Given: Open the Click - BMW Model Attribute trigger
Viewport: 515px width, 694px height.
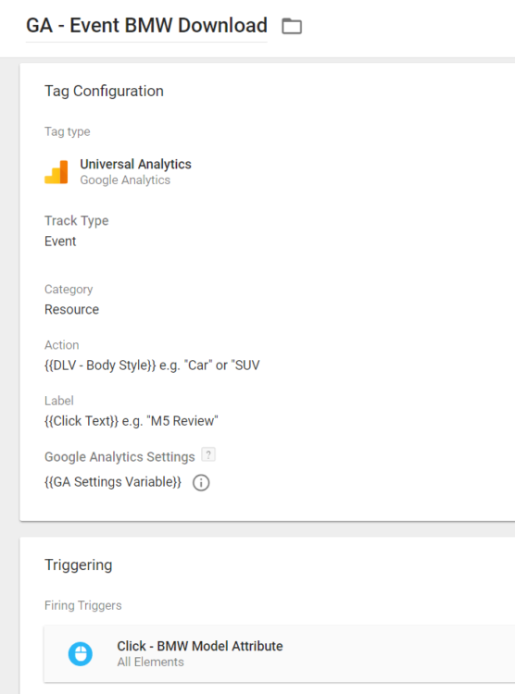Looking at the screenshot, I should tap(279, 653).
